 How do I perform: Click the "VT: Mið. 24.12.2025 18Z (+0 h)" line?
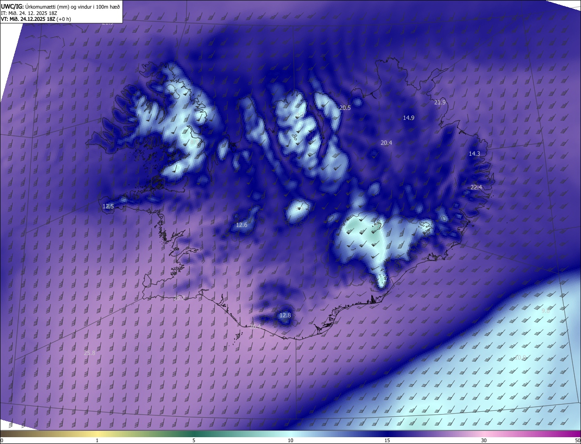36,19
